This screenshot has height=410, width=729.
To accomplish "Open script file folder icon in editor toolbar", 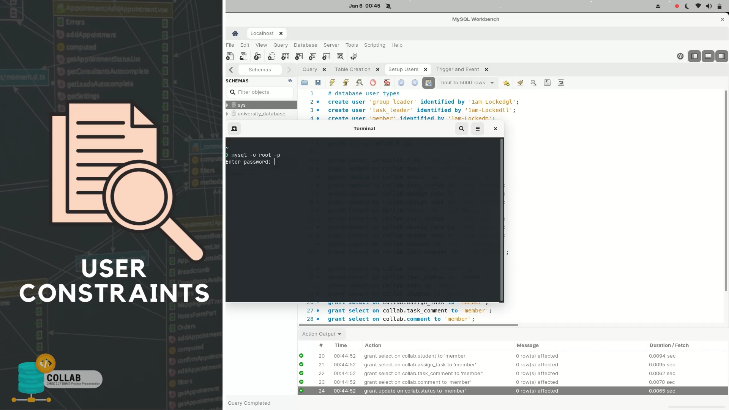I will pyautogui.click(x=305, y=83).
